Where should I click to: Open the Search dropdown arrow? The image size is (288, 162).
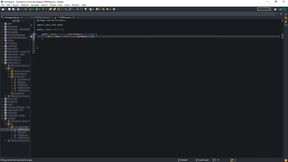(61, 9)
